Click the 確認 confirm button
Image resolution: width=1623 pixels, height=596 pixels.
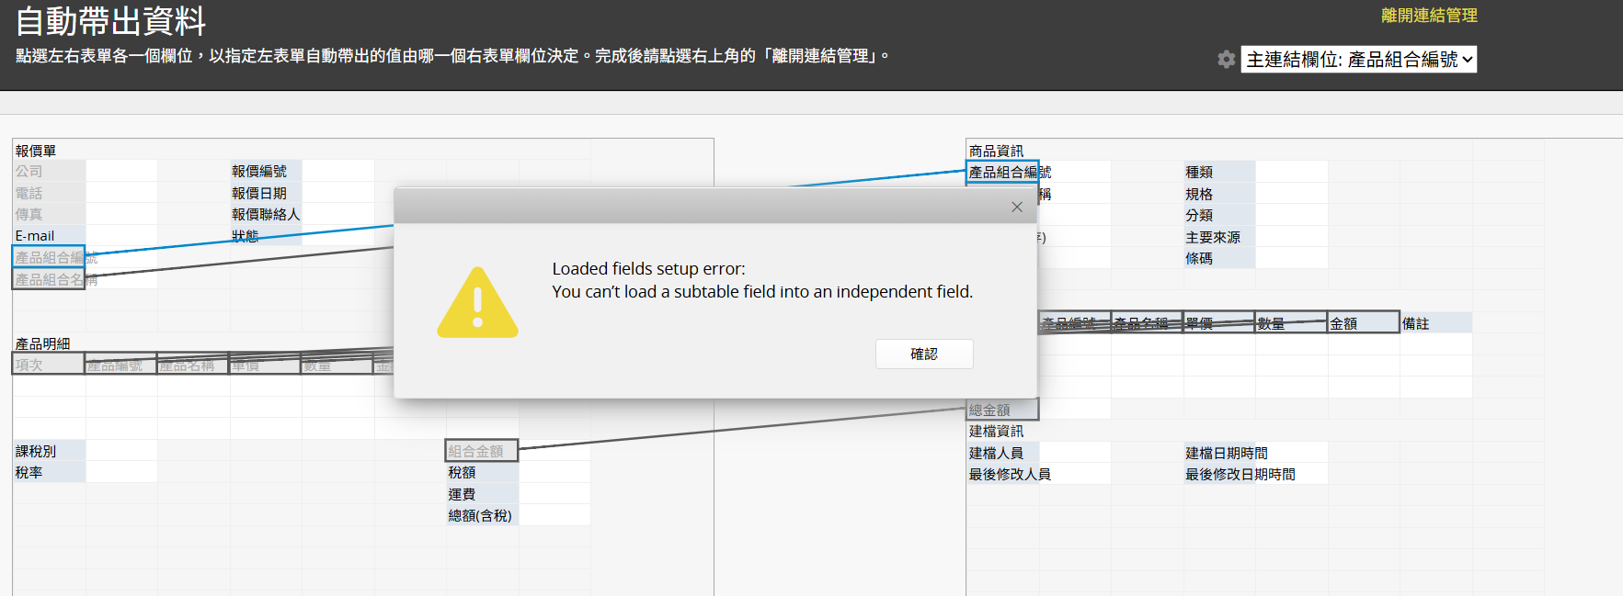point(923,354)
